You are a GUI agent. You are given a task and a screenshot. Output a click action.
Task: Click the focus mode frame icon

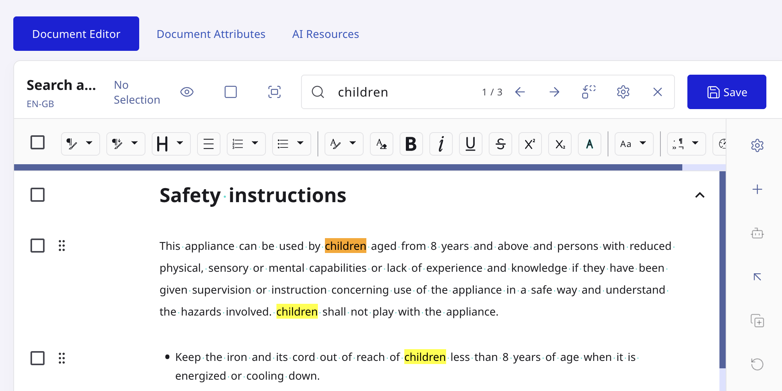coord(274,92)
